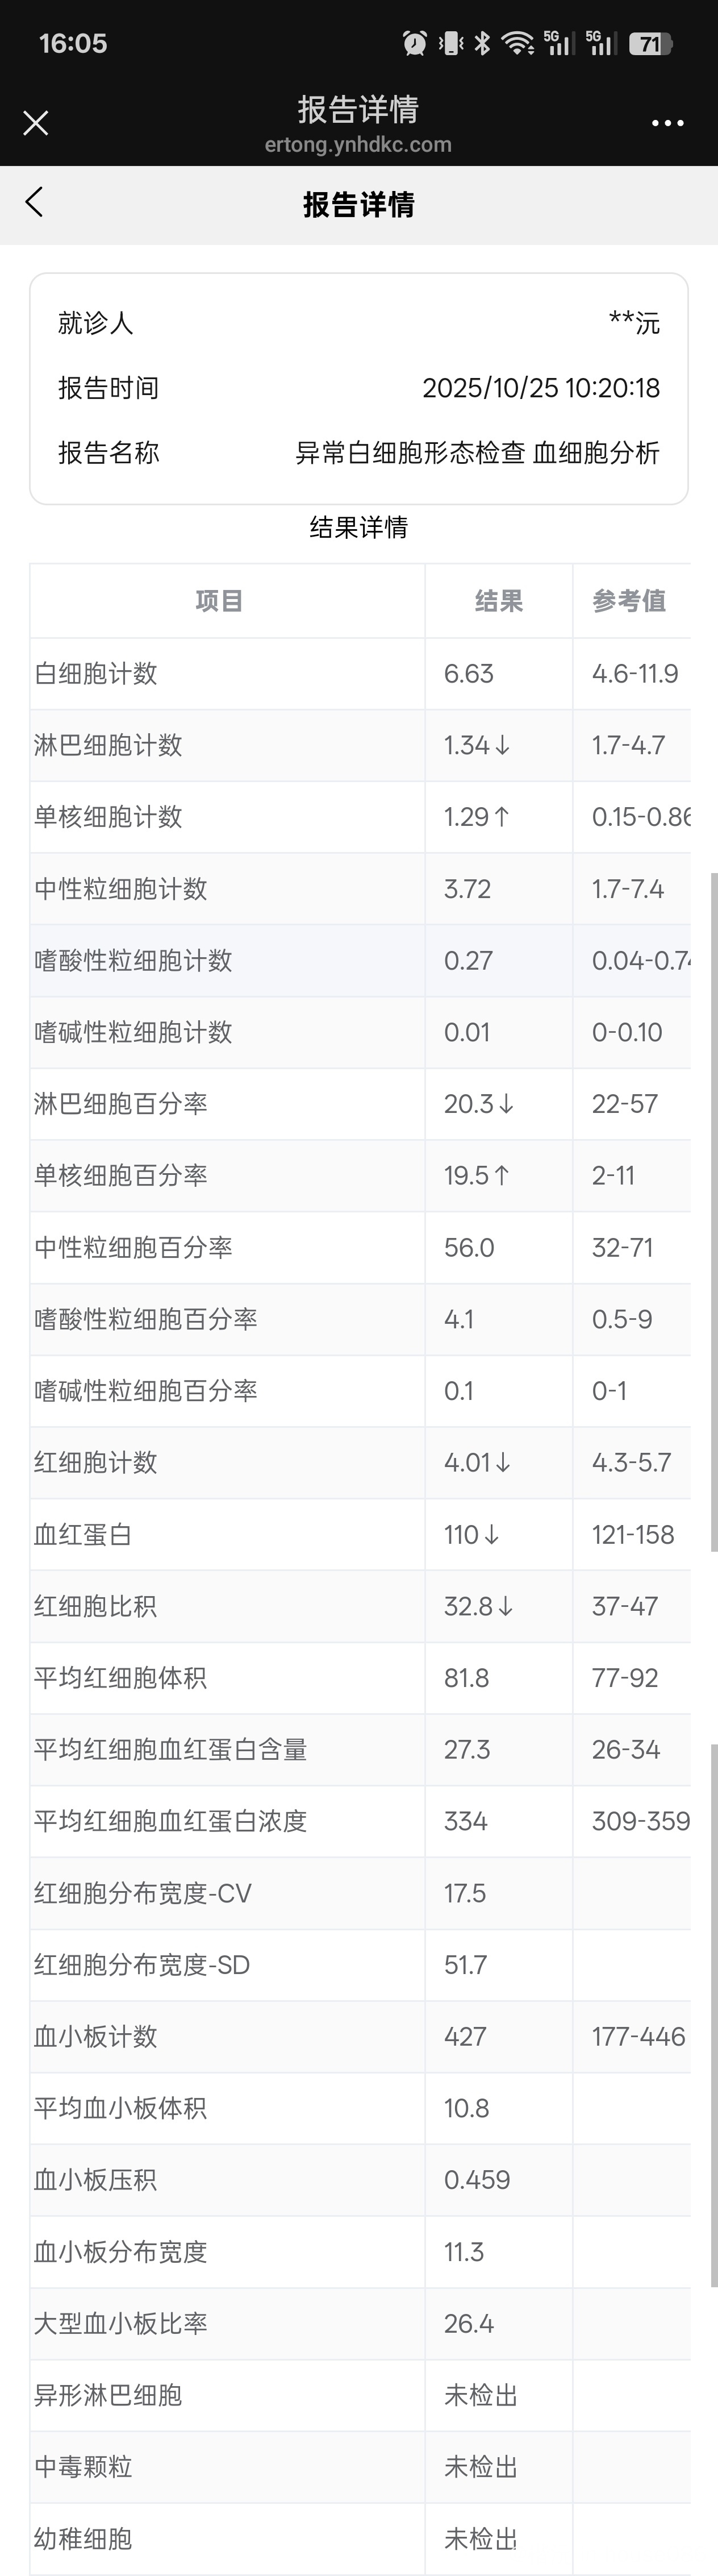Image resolution: width=718 pixels, height=2576 pixels.
Task: Tap the 血小板计数 row label
Action: [96, 2037]
